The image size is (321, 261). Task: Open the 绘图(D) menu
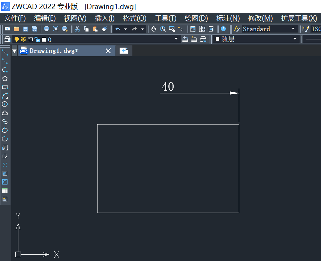196,18
